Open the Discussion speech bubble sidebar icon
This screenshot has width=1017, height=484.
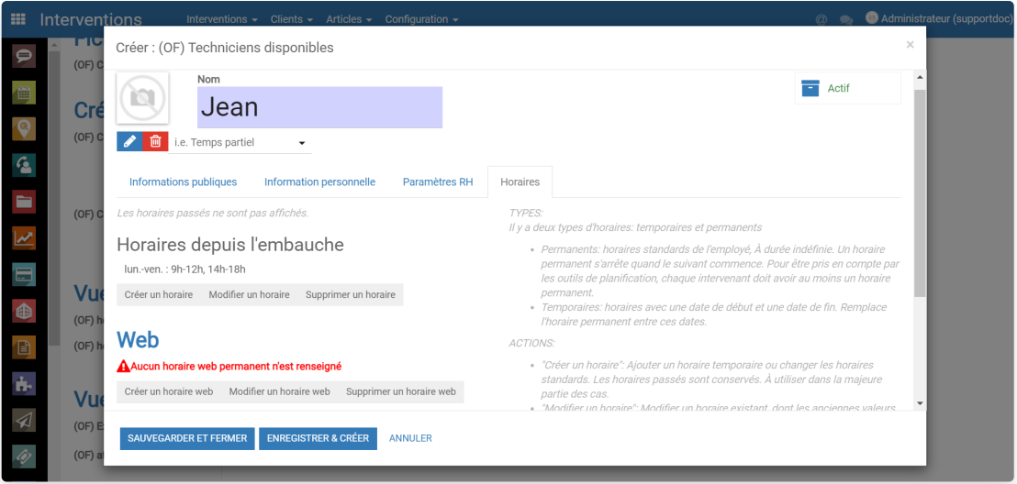[24, 56]
